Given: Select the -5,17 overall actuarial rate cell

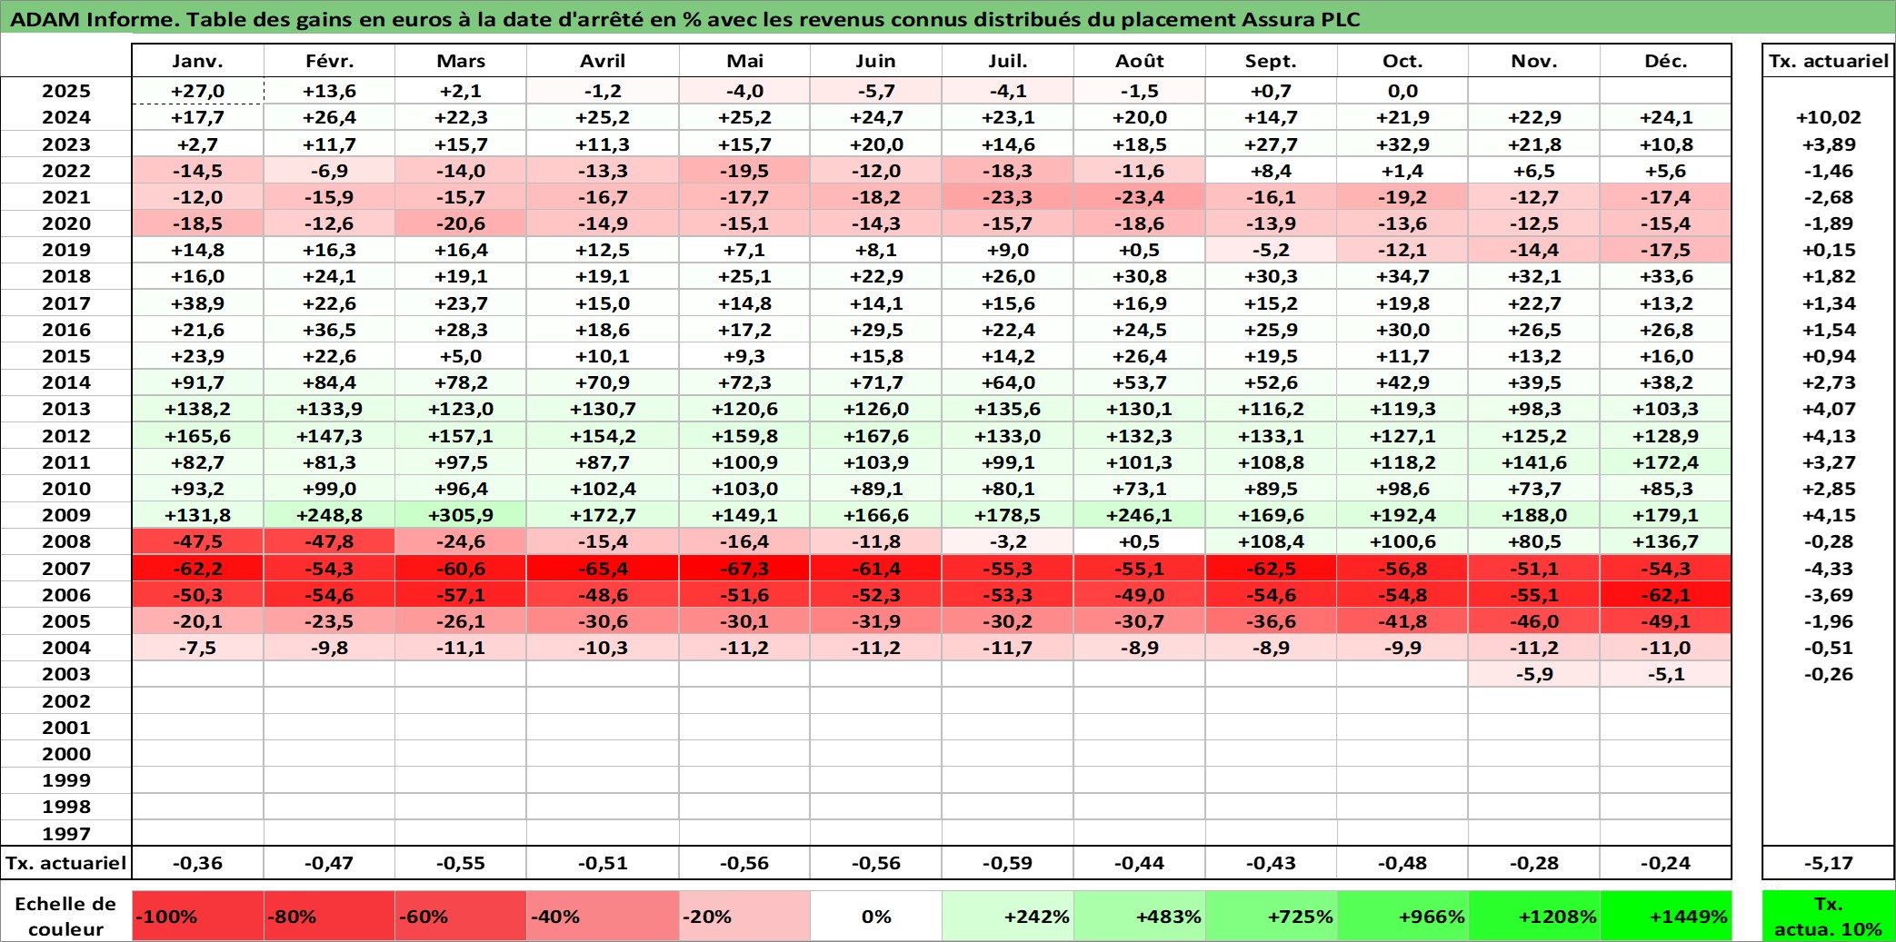Looking at the screenshot, I should (1829, 863).
